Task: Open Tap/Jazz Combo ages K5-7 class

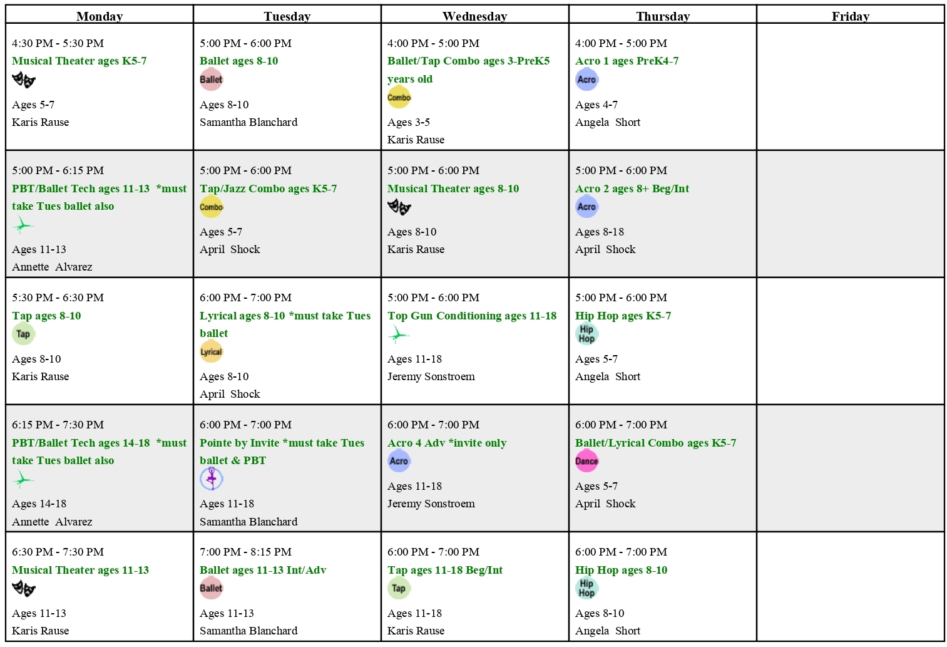Action: [x=268, y=189]
